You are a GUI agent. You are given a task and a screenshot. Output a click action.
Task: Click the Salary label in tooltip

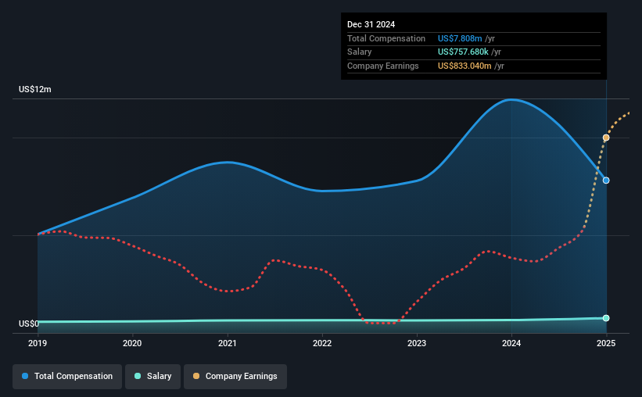pyautogui.click(x=359, y=52)
